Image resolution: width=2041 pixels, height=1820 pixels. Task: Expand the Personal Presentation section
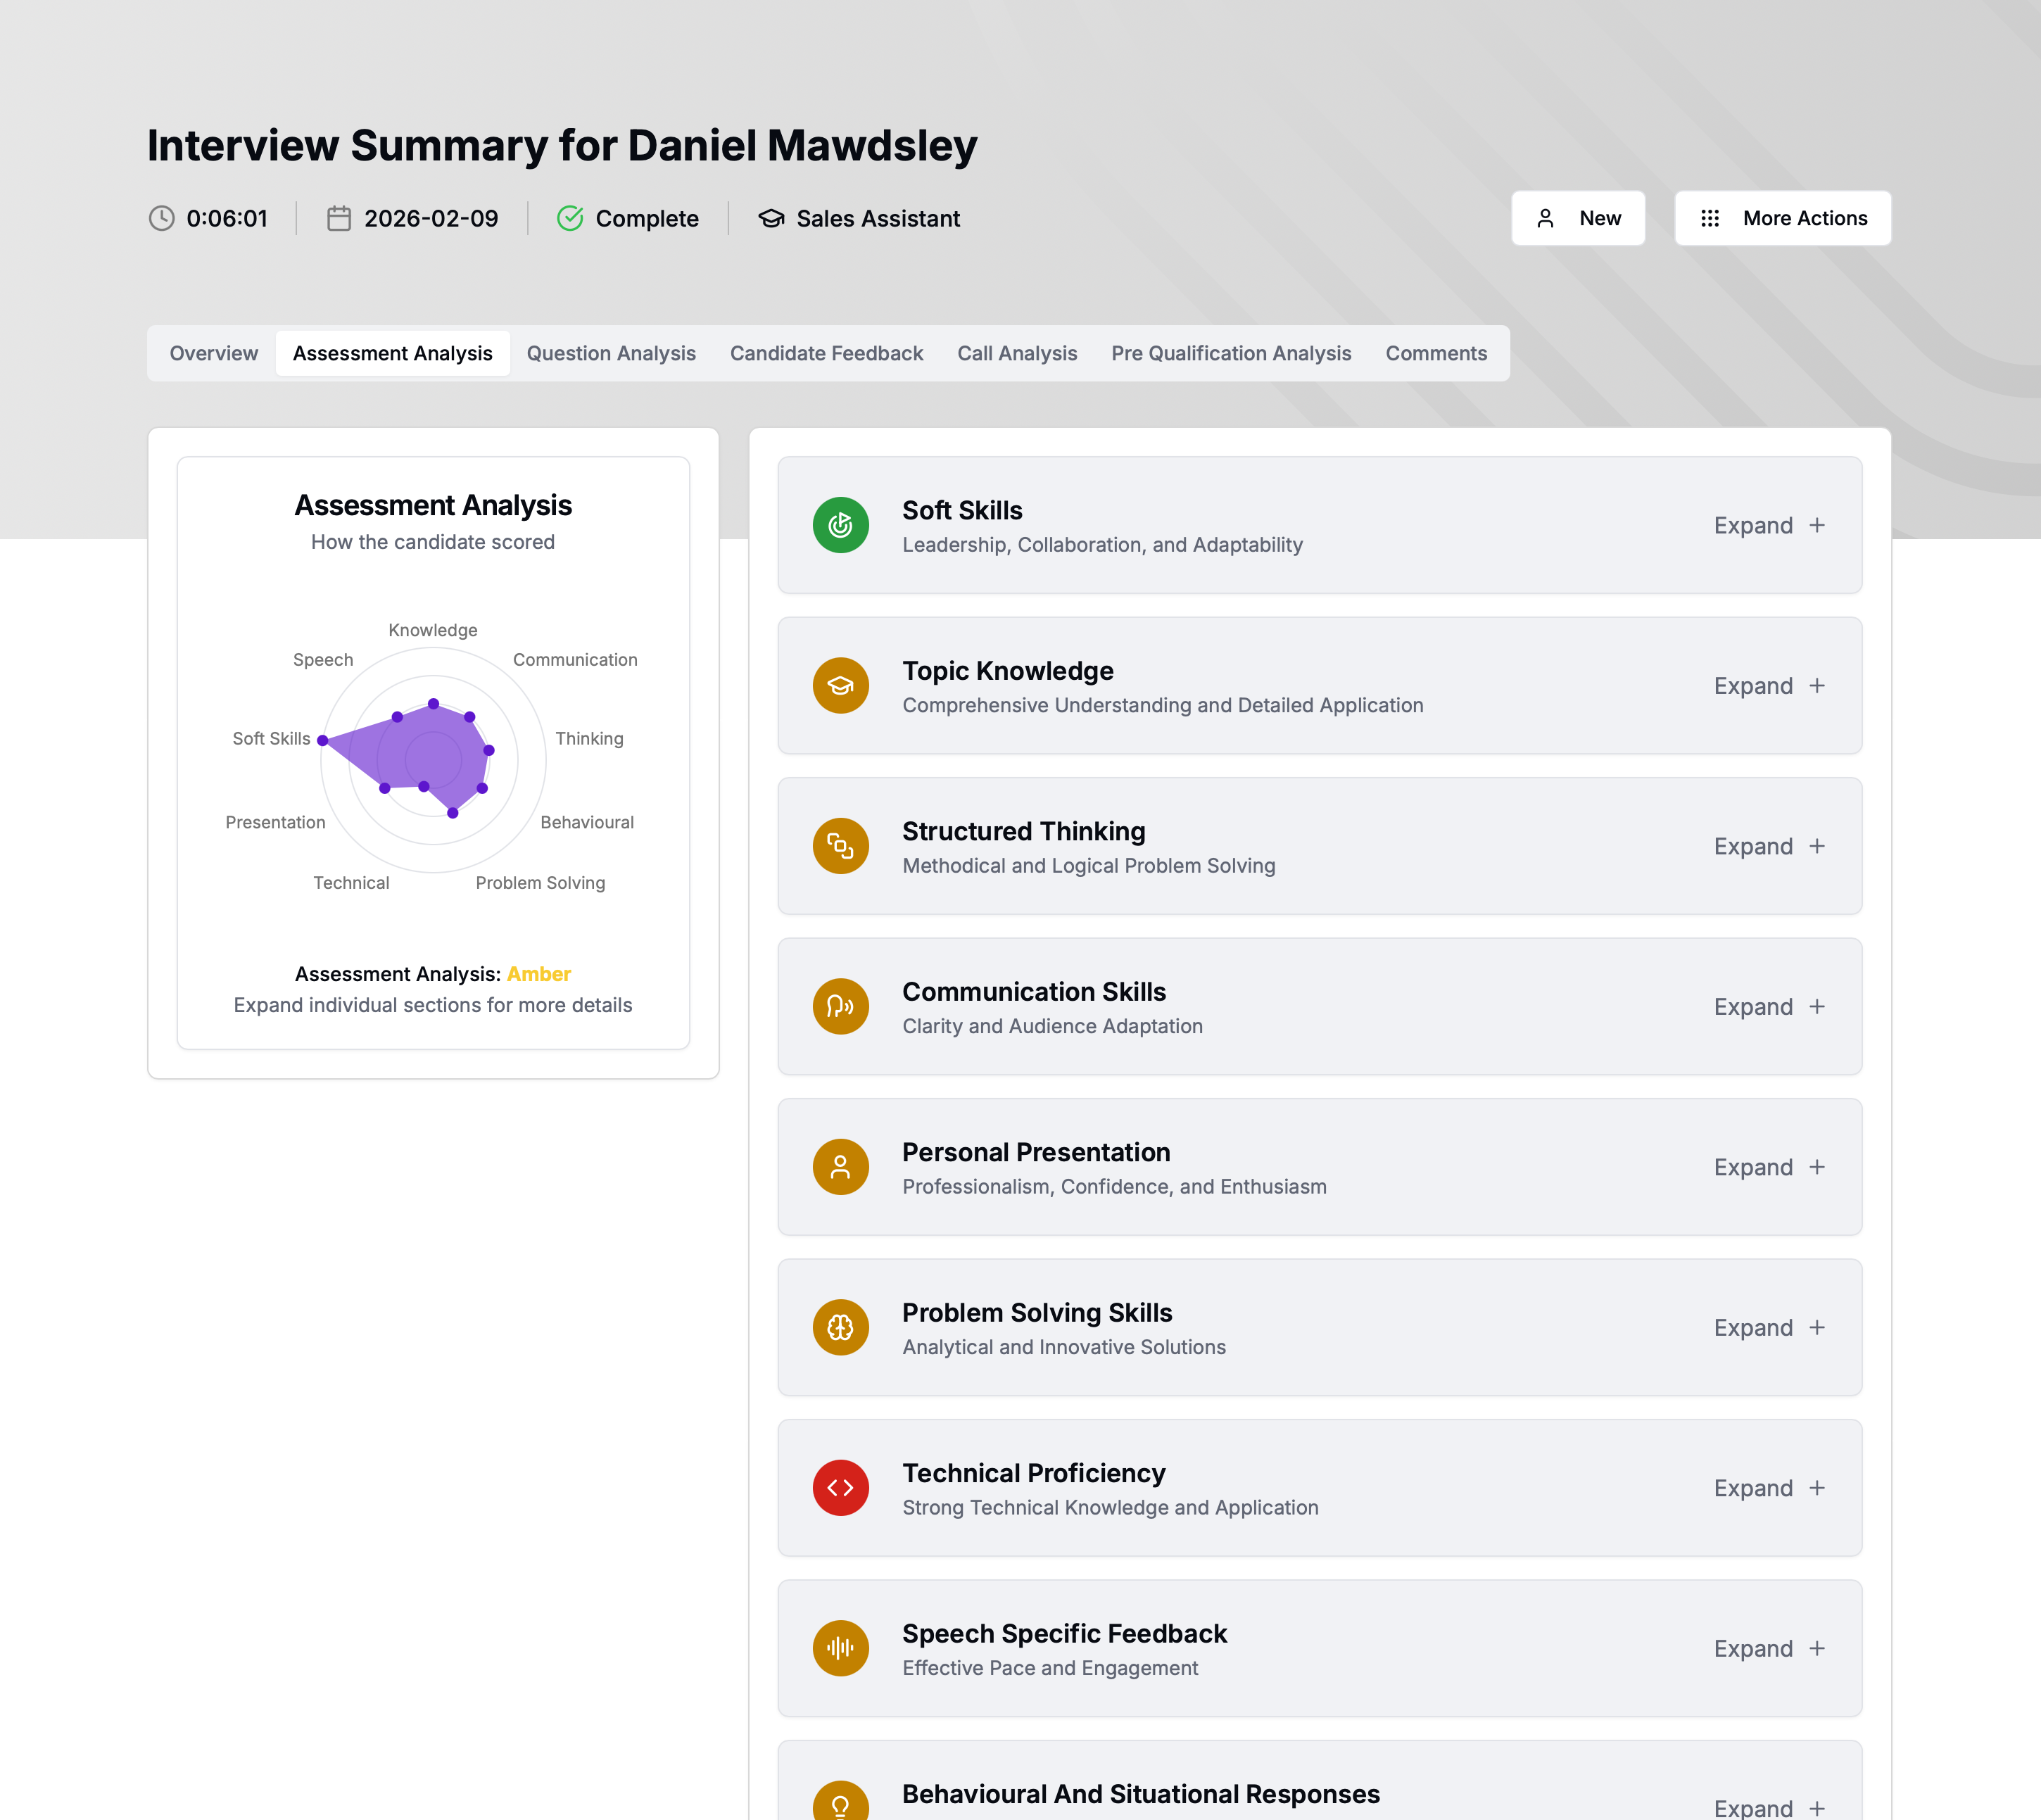click(1768, 1167)
